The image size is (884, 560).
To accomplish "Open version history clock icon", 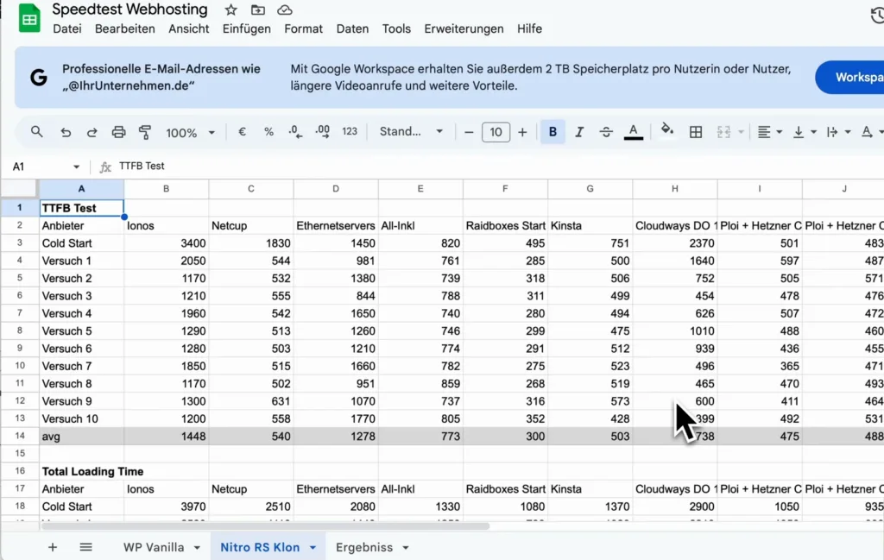I will (x=877, y=15).
